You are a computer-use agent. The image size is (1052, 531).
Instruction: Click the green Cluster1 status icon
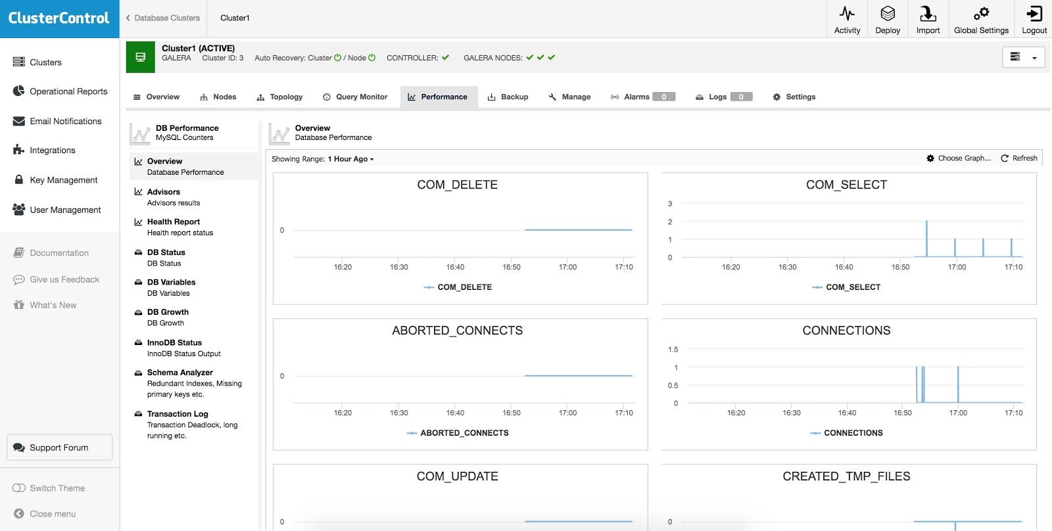click(140, 57)
